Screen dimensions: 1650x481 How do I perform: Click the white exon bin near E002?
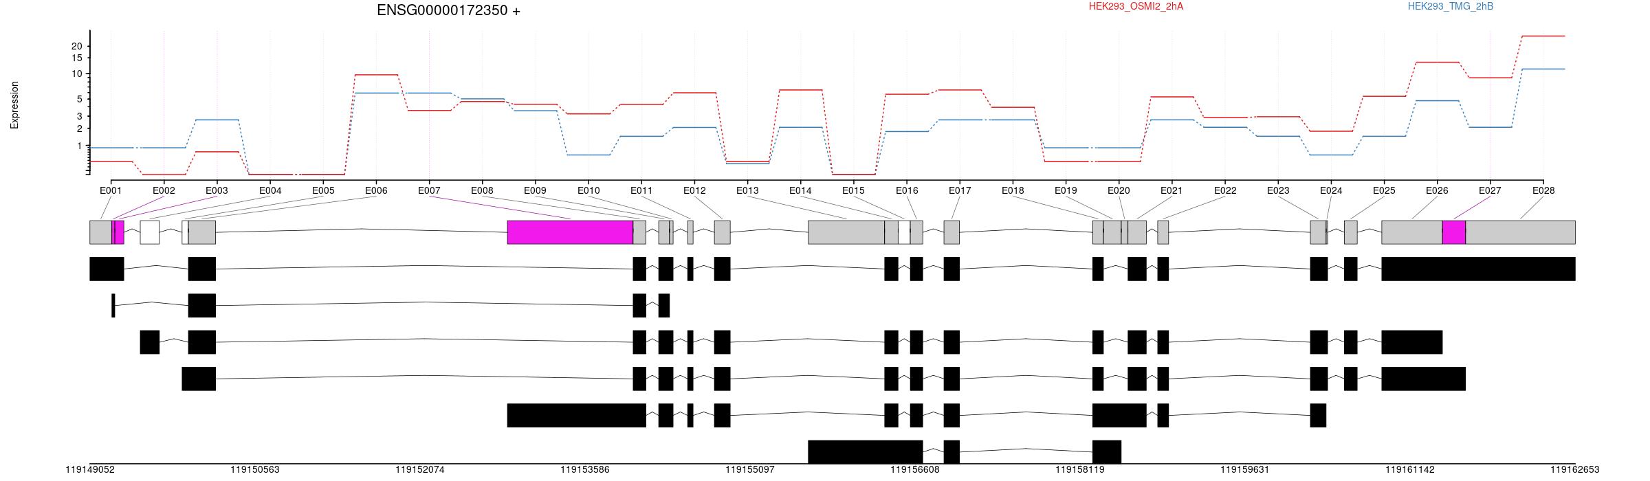(150, 232)
